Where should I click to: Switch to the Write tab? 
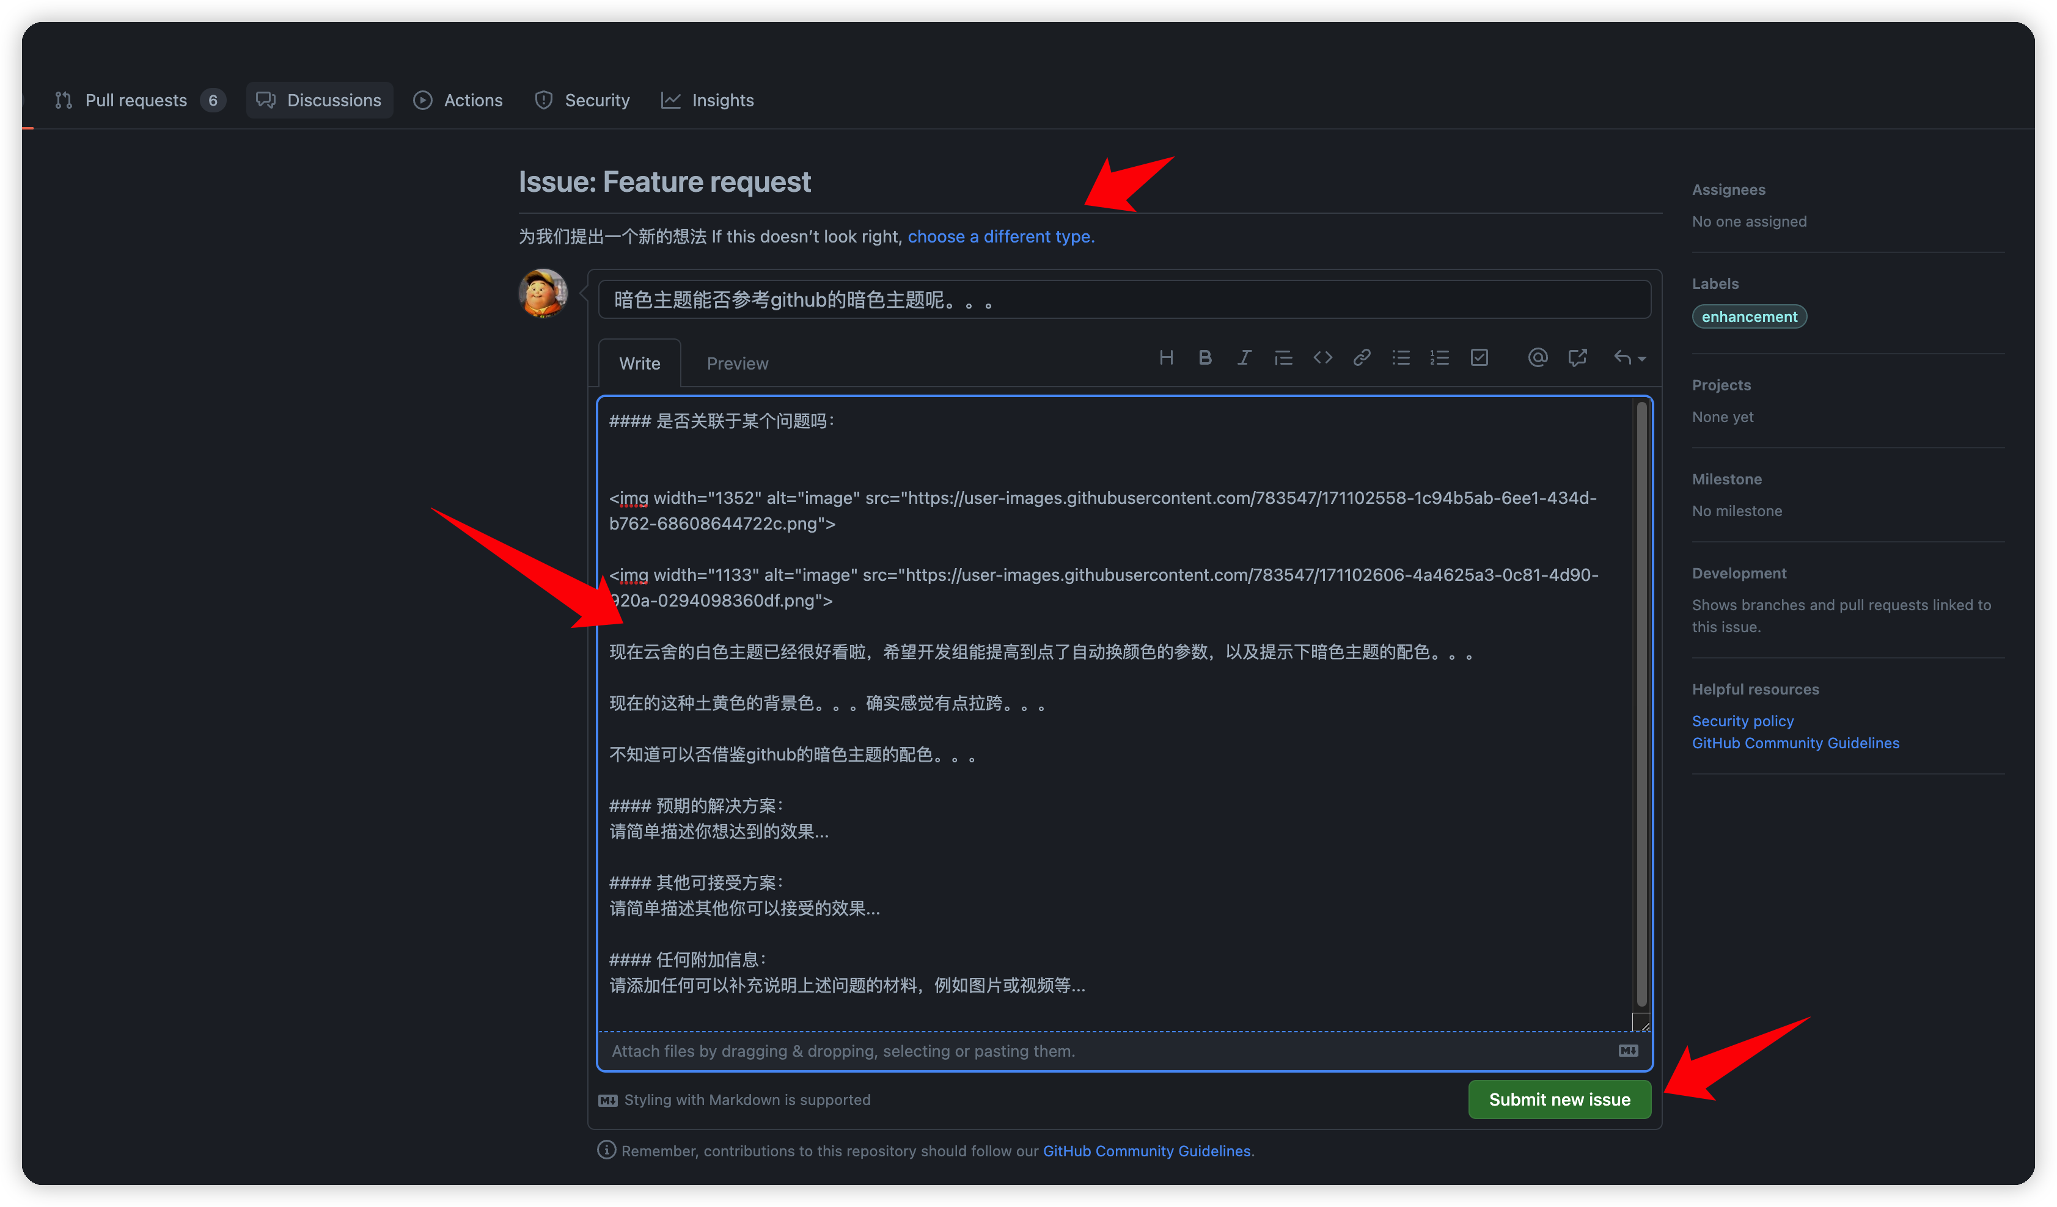click(639, 363)
